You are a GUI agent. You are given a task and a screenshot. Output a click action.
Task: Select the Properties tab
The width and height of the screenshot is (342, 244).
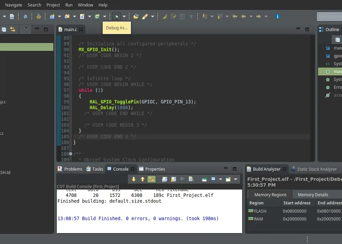pyautogui.click(x=152, y=169)
